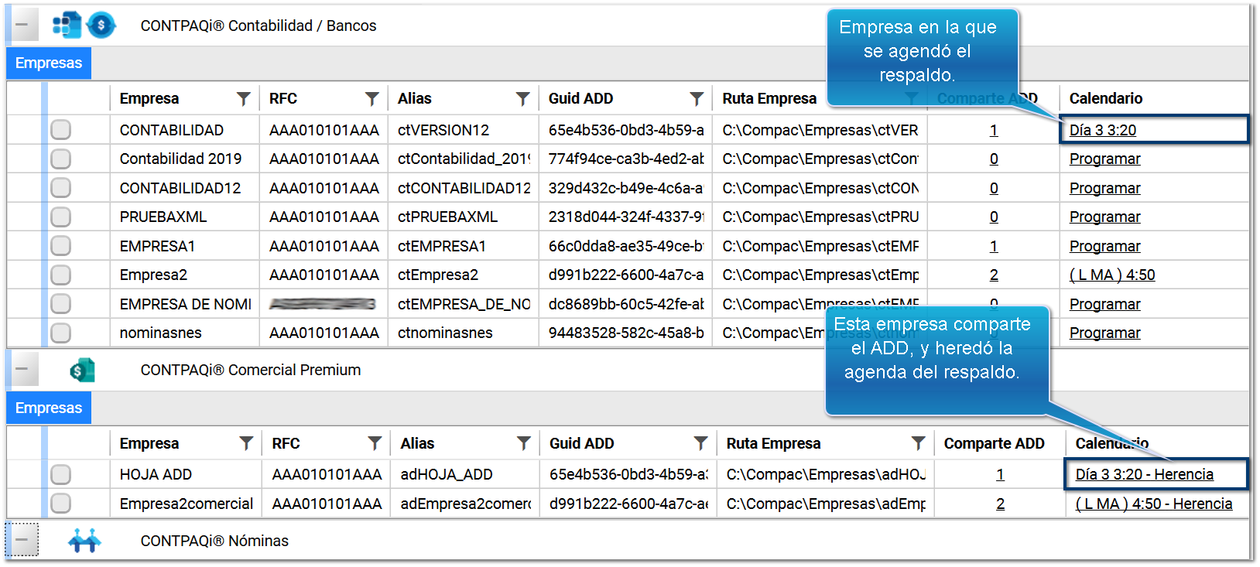Filter the Contabilidad Alias column

(x=523, y=98)
